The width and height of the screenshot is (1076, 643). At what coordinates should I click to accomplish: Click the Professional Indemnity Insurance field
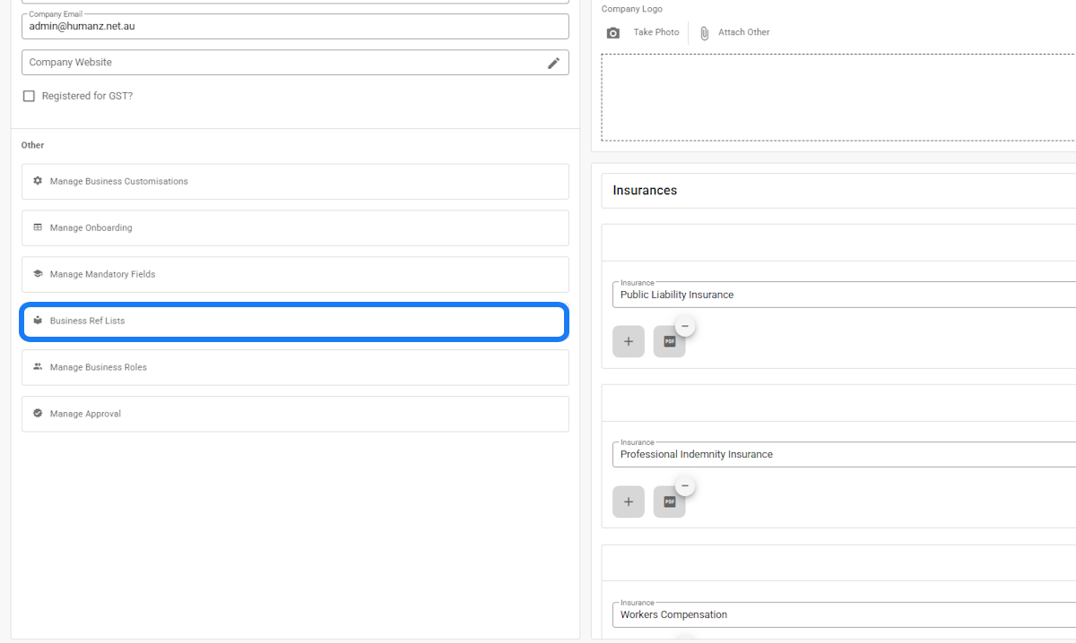(x=844, y=454)
